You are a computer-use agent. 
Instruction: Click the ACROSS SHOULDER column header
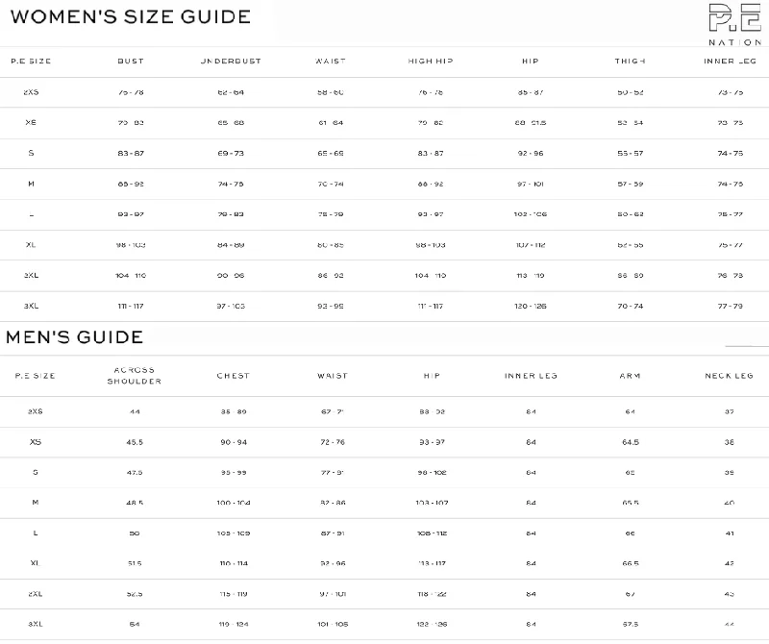click(135, 376)
